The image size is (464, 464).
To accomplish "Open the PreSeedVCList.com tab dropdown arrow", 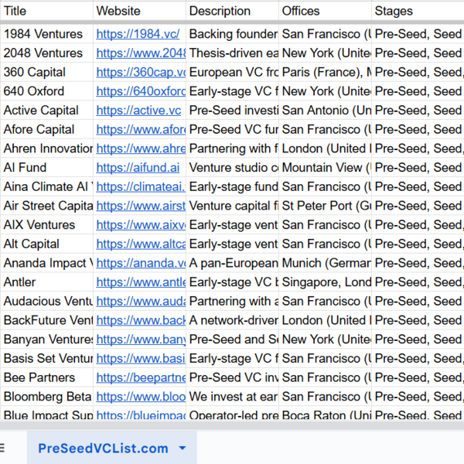I will (x=183, y=448).
